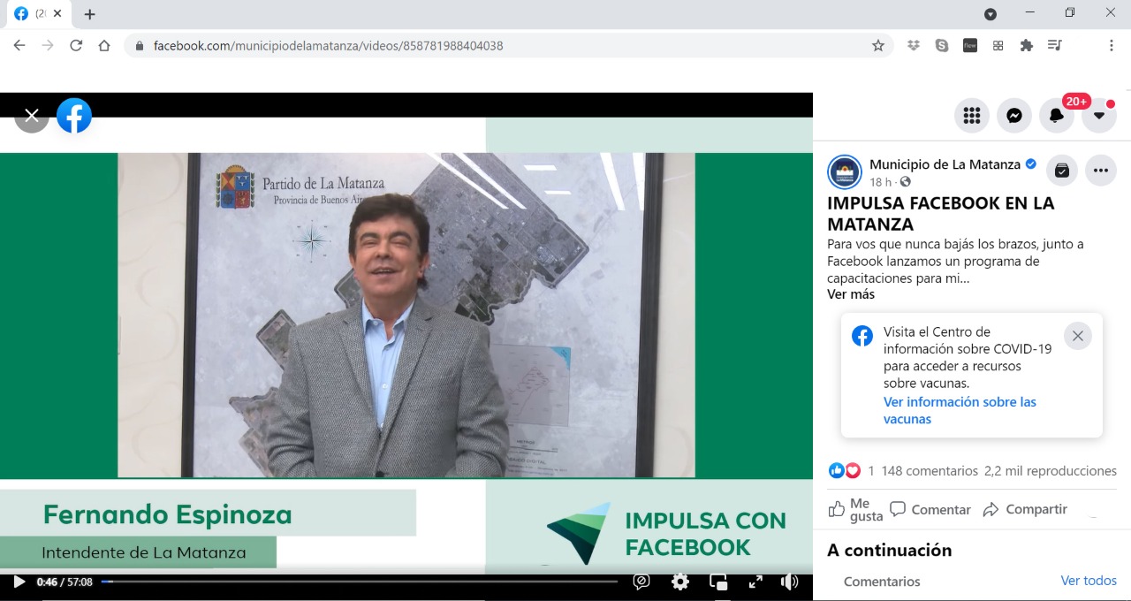Open Municipio de La Matanza page link
The height and width of the screenshot is (601, 1131).
point(945,164)
